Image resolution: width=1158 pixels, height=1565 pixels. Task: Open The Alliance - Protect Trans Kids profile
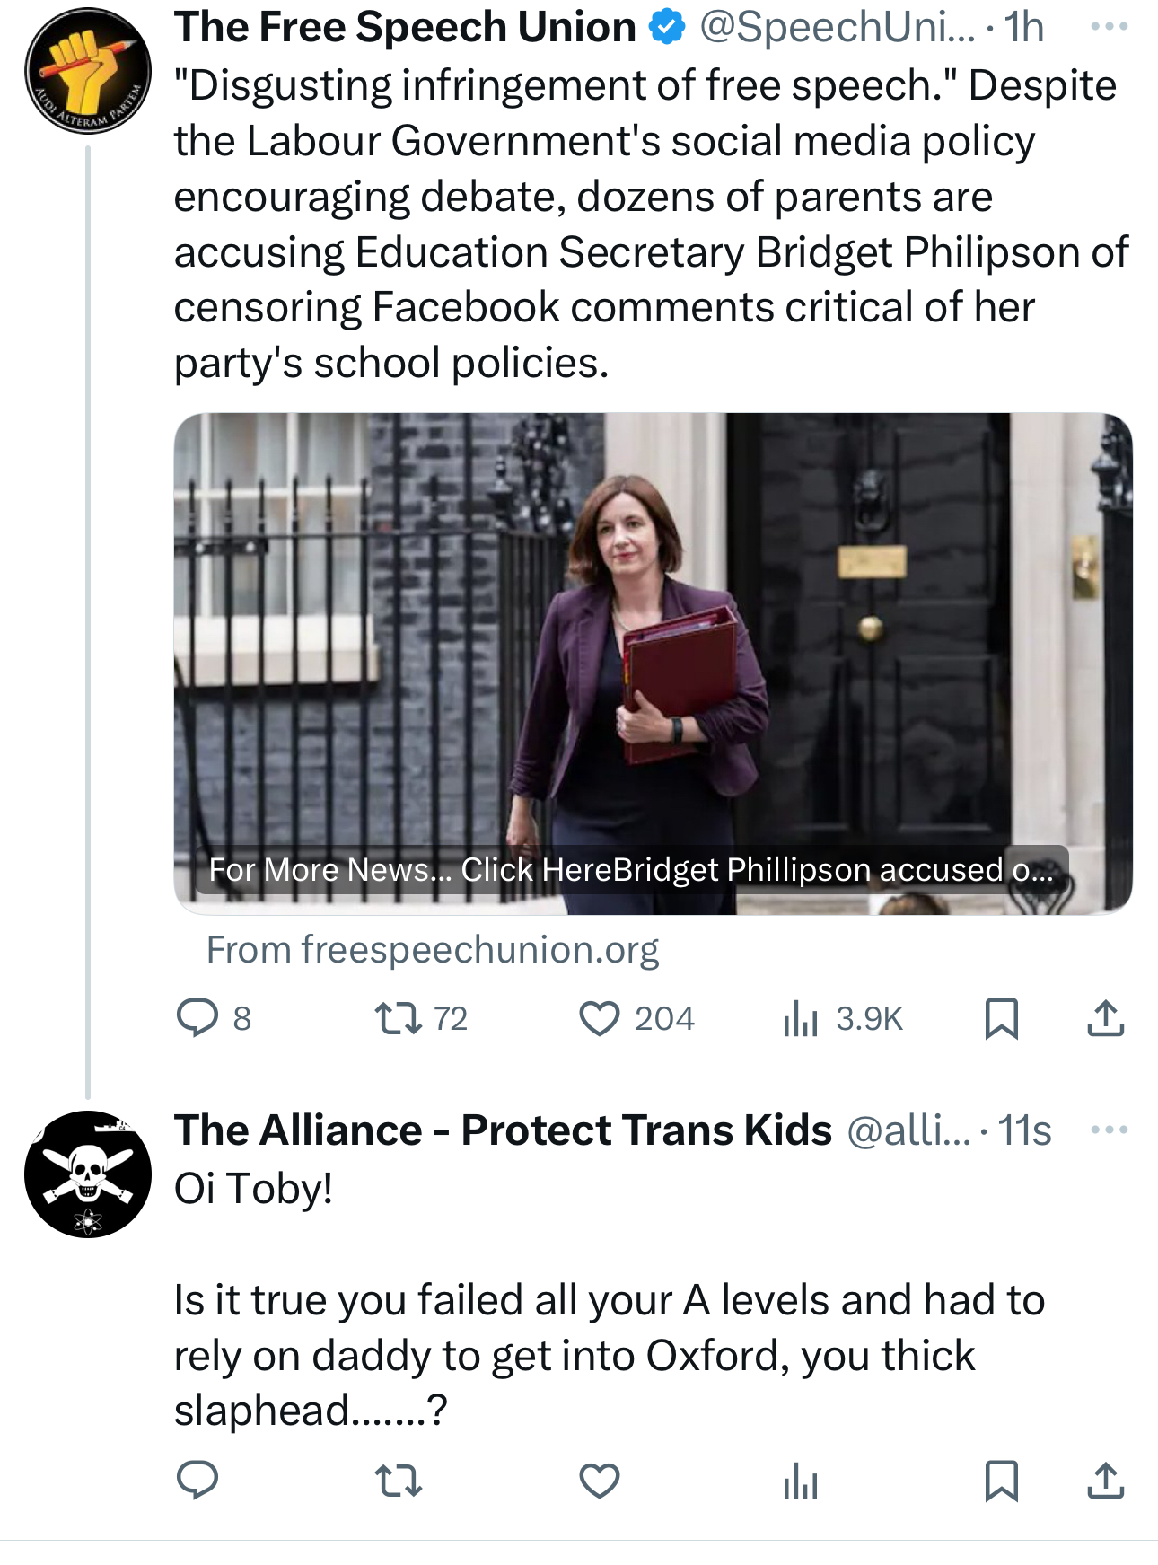[503, 1130]
